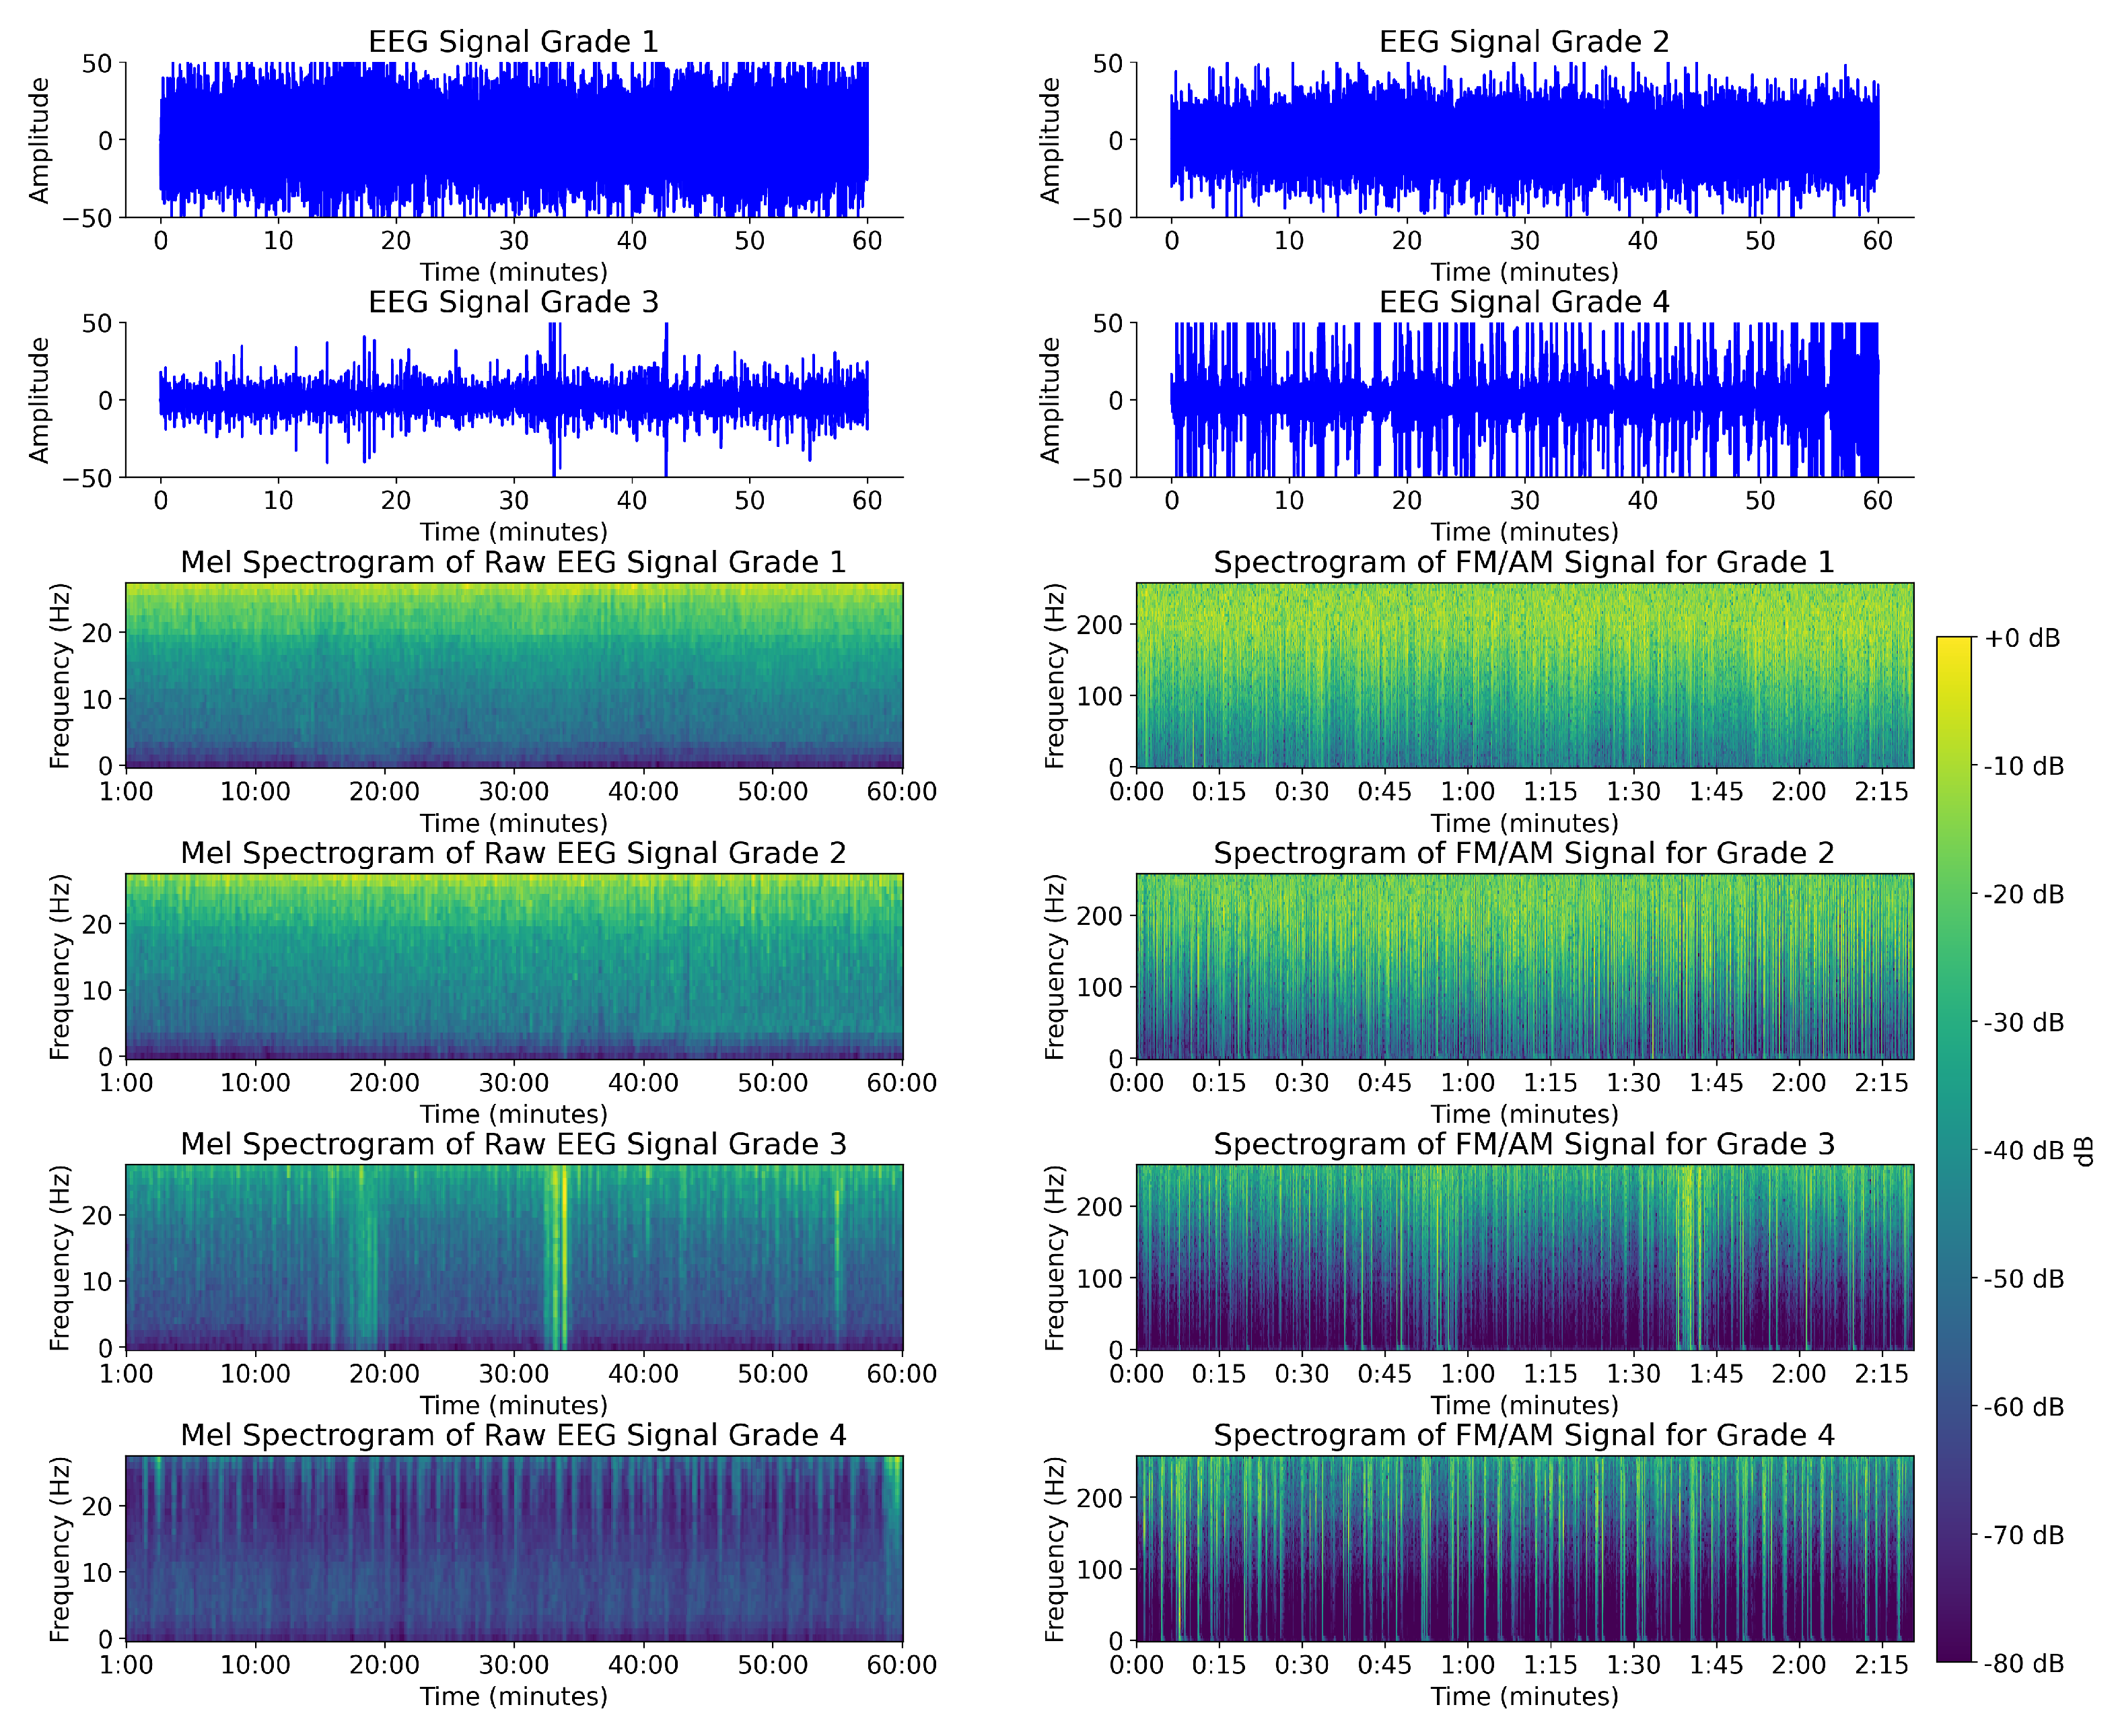Click "60:00" tick under Mel Spectrogram Grade 4
The width and height of the screenshot is (2118, 1736).
click(902, 1665)
